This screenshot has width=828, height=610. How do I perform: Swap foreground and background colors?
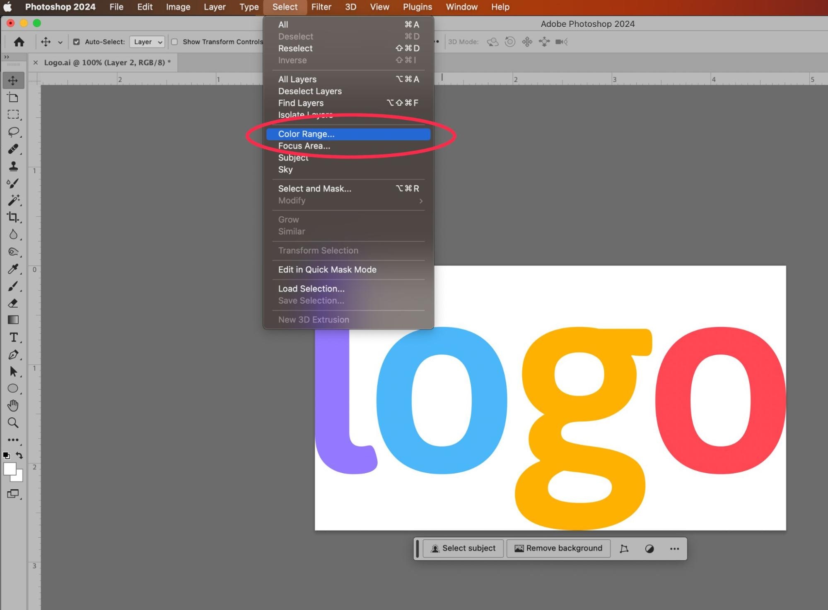point(19,455)
